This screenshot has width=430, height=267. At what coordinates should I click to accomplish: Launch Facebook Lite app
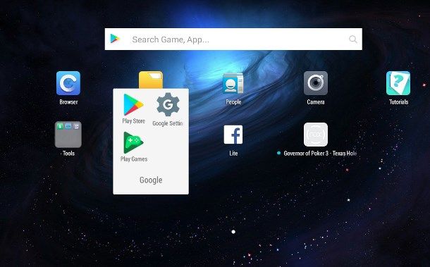(x=233, y=135)
